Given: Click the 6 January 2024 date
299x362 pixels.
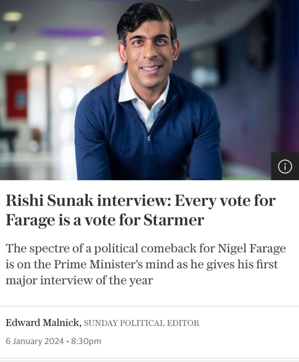Looking at the screenshot, I should [x=35, y=341].
